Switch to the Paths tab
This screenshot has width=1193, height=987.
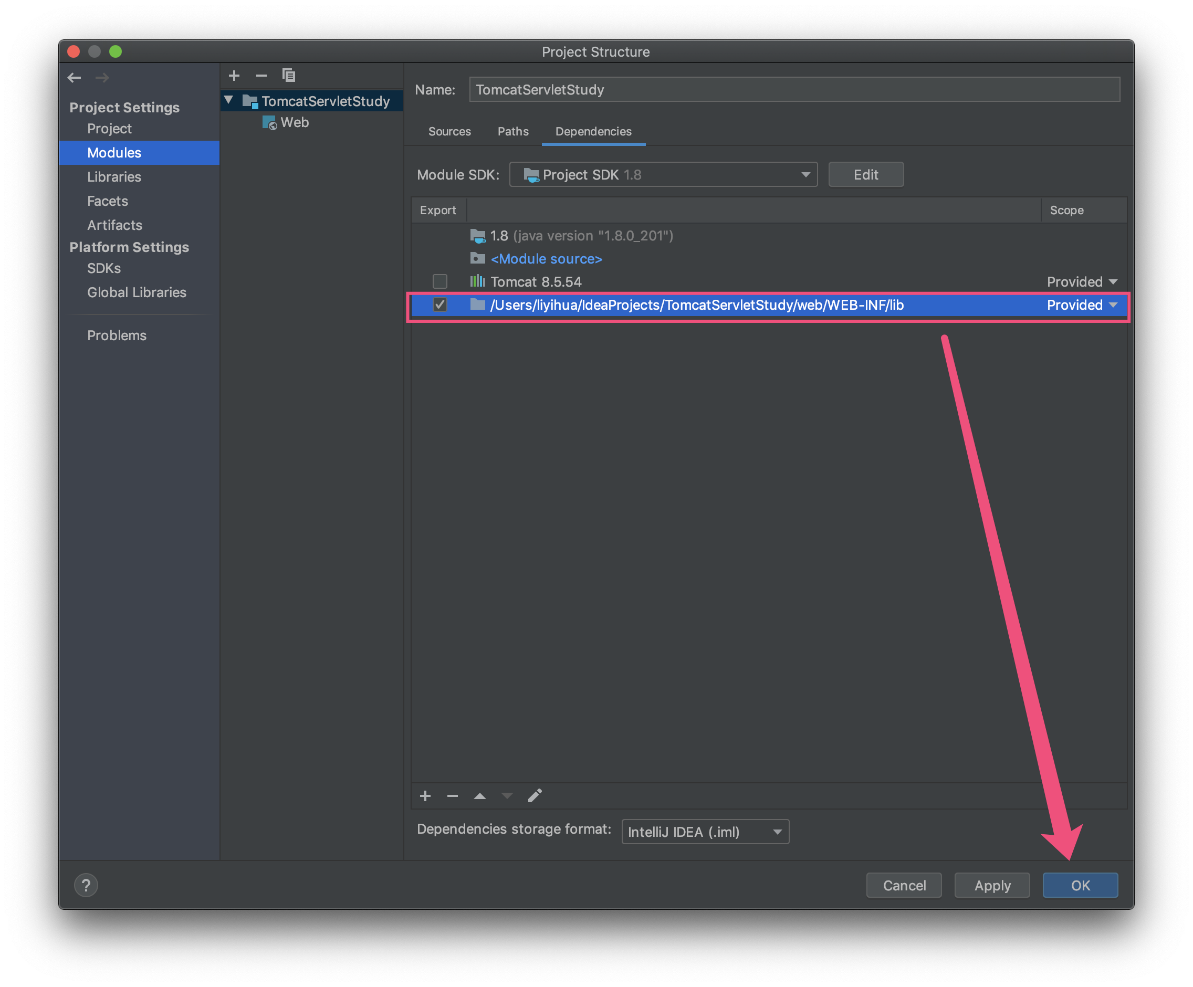tap(512, 131)
